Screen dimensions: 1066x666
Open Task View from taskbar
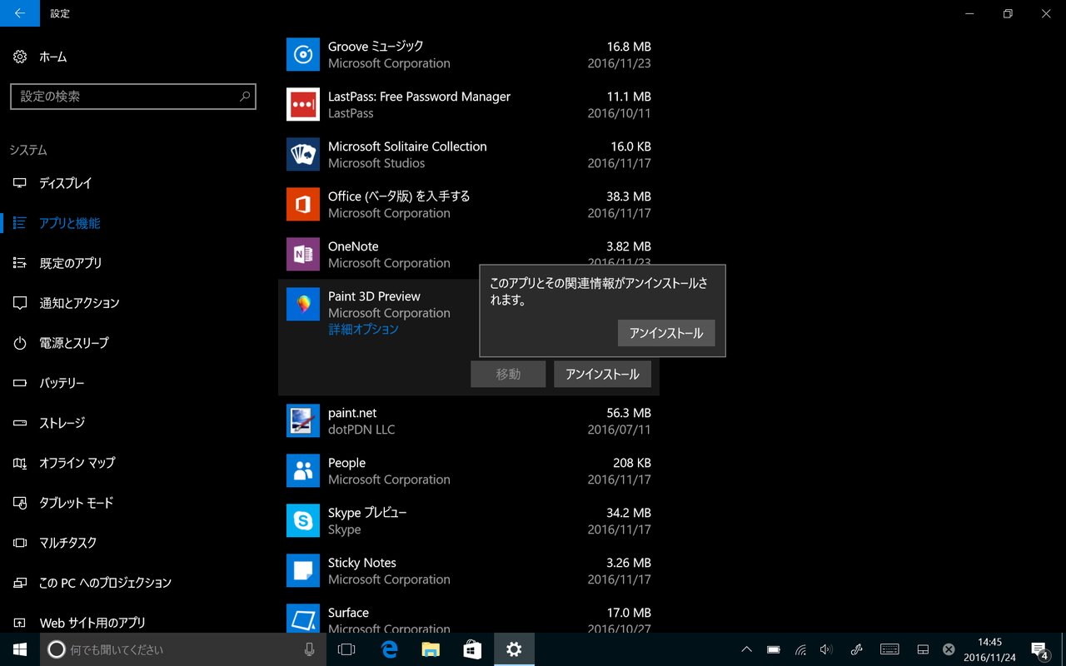[x=346, y=649]
